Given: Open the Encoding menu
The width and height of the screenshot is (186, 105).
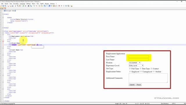Looking at the screenshot, I should click(16, 4).
